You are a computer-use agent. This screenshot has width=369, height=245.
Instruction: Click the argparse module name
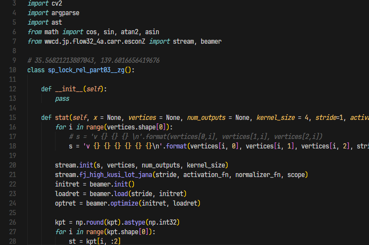click(65, 13)
